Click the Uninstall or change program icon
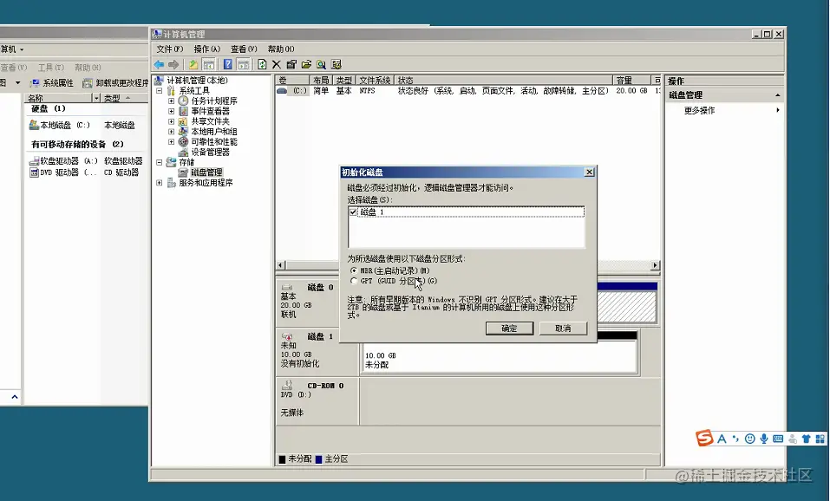Viewport: 830px width, 501px height. [x=88, y=83]
